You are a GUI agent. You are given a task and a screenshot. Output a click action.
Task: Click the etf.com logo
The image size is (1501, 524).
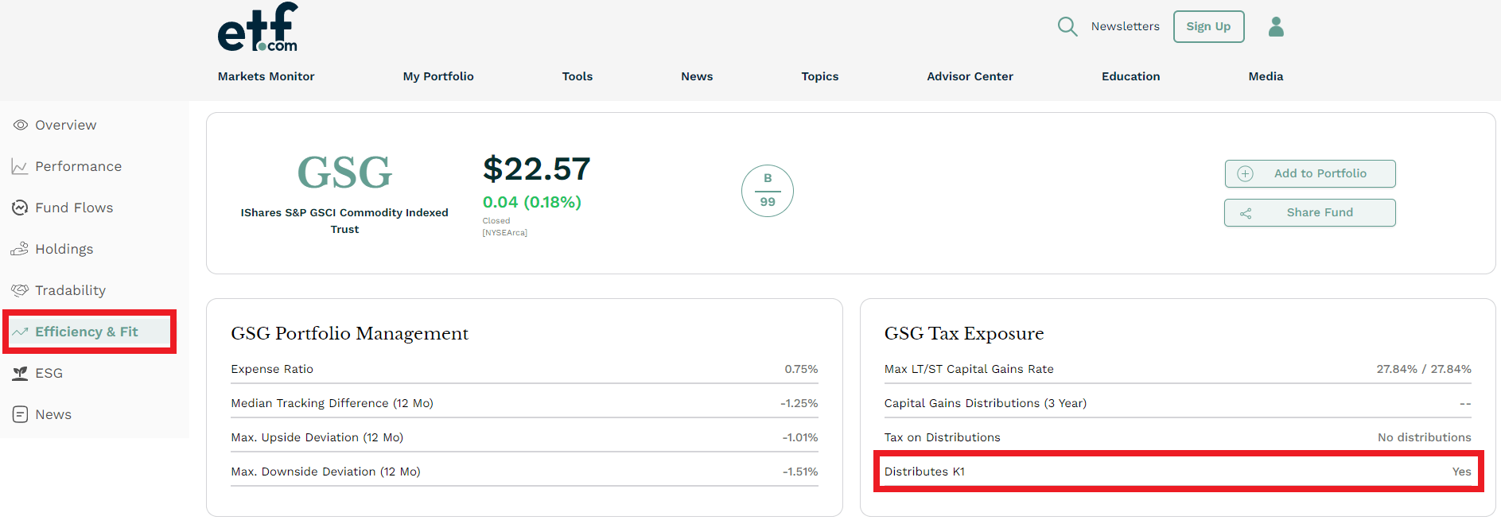pyautogui.click(x=258, y=27)
